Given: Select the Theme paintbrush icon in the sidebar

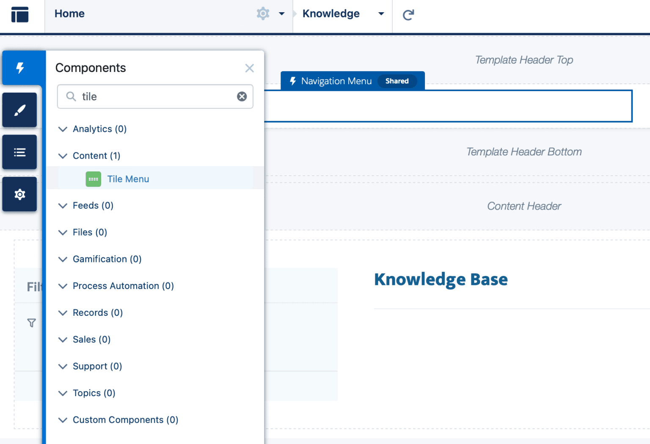Looking at the screenshot, I should [19, 110].
